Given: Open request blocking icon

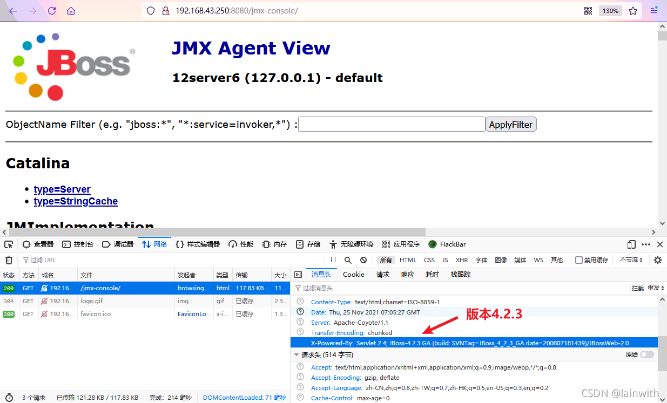Looking at the screenshot, I should (363, 260).
